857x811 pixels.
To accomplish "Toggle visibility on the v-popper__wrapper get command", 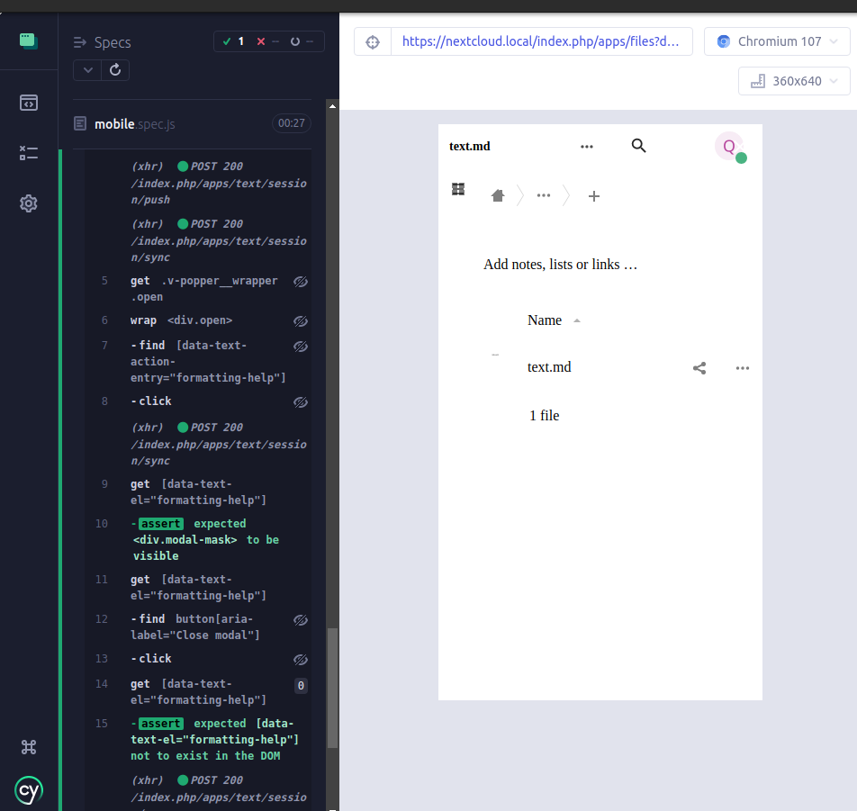I will point(300,281).
